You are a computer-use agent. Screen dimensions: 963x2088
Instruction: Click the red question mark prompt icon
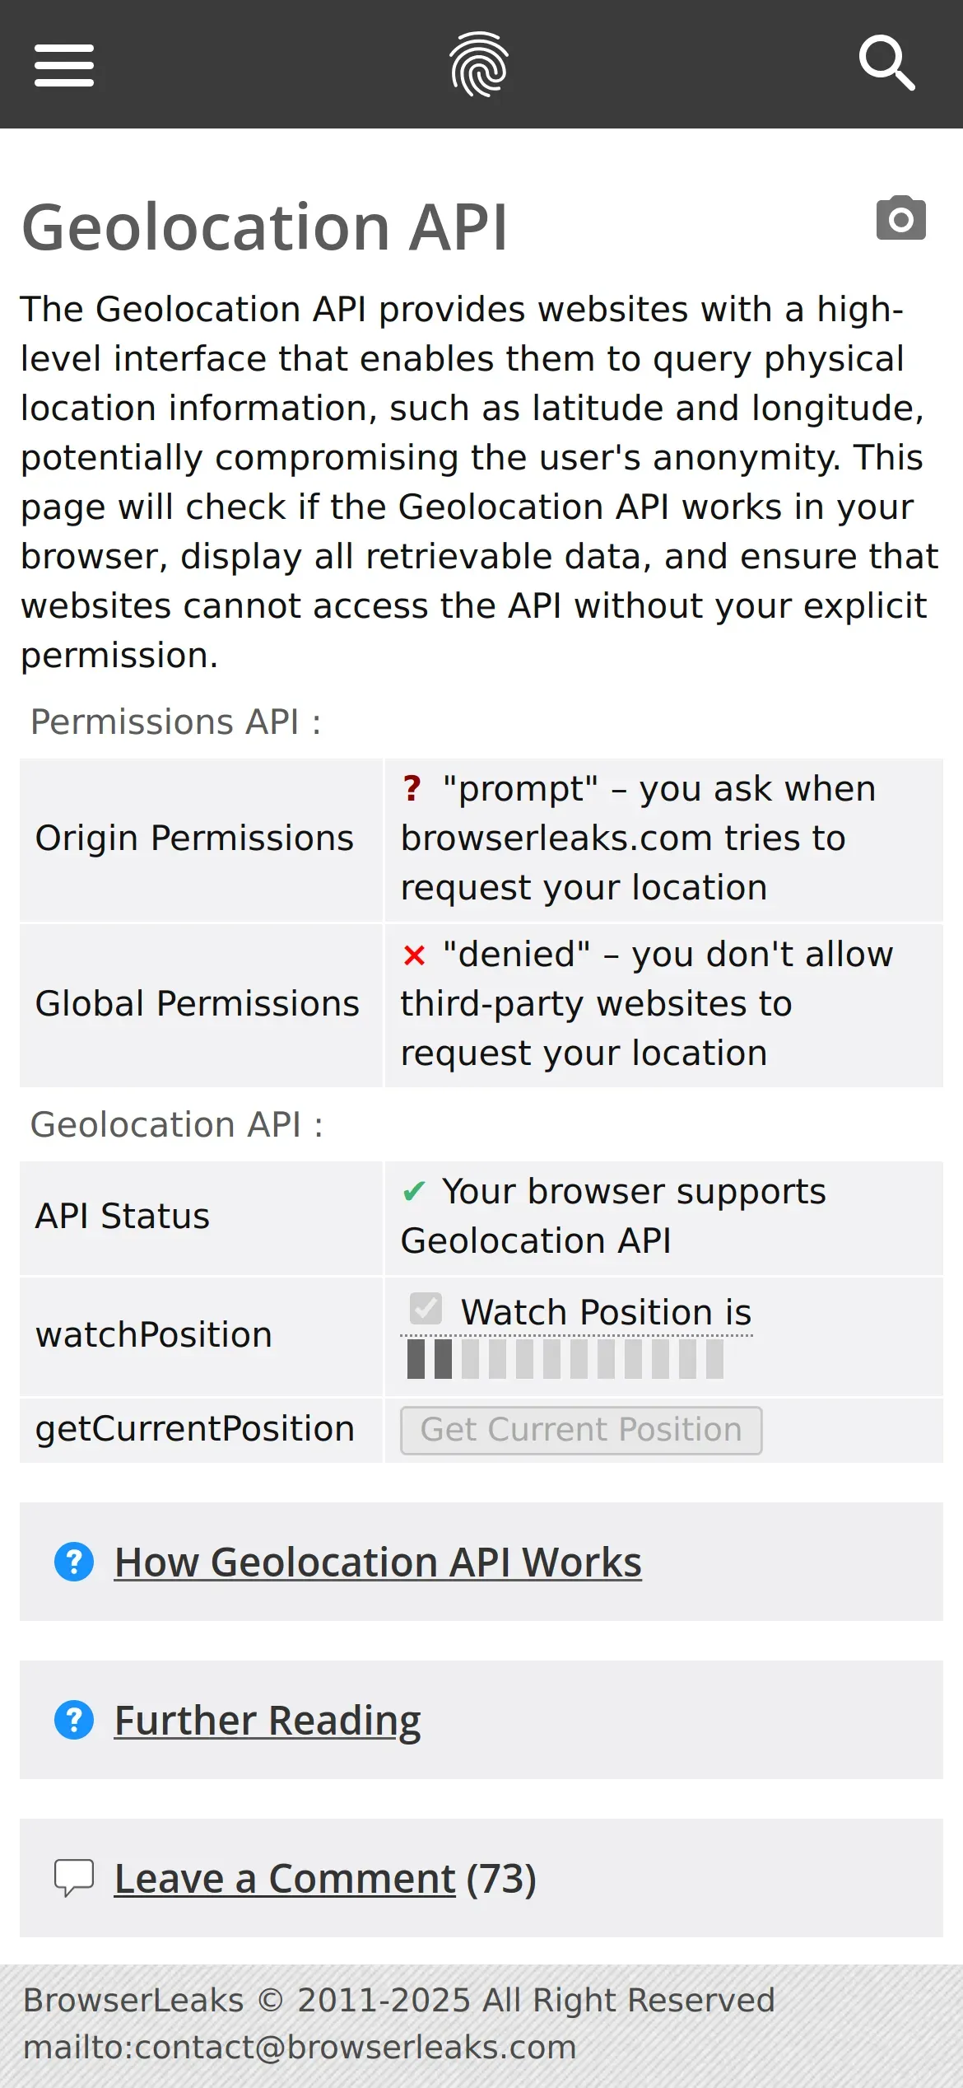pyautogui.click(x=412, y=788)
